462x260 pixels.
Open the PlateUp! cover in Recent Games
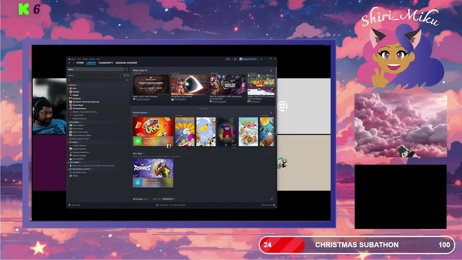185,132
